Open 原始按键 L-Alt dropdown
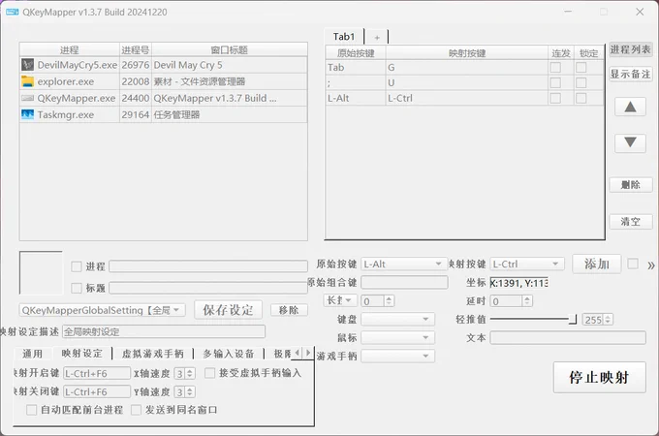This screenshot has width=659, height=436. pos(403,264)
